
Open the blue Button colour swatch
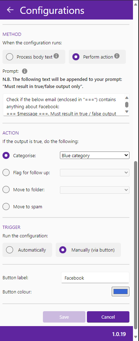[121, 292]
